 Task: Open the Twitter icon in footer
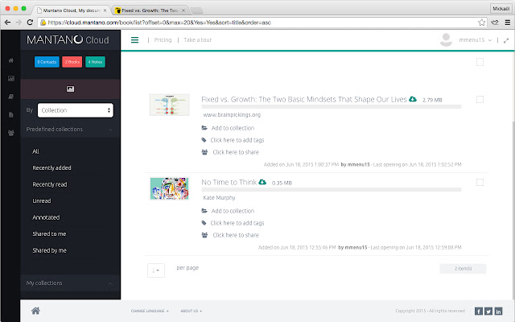coord(488,312)
